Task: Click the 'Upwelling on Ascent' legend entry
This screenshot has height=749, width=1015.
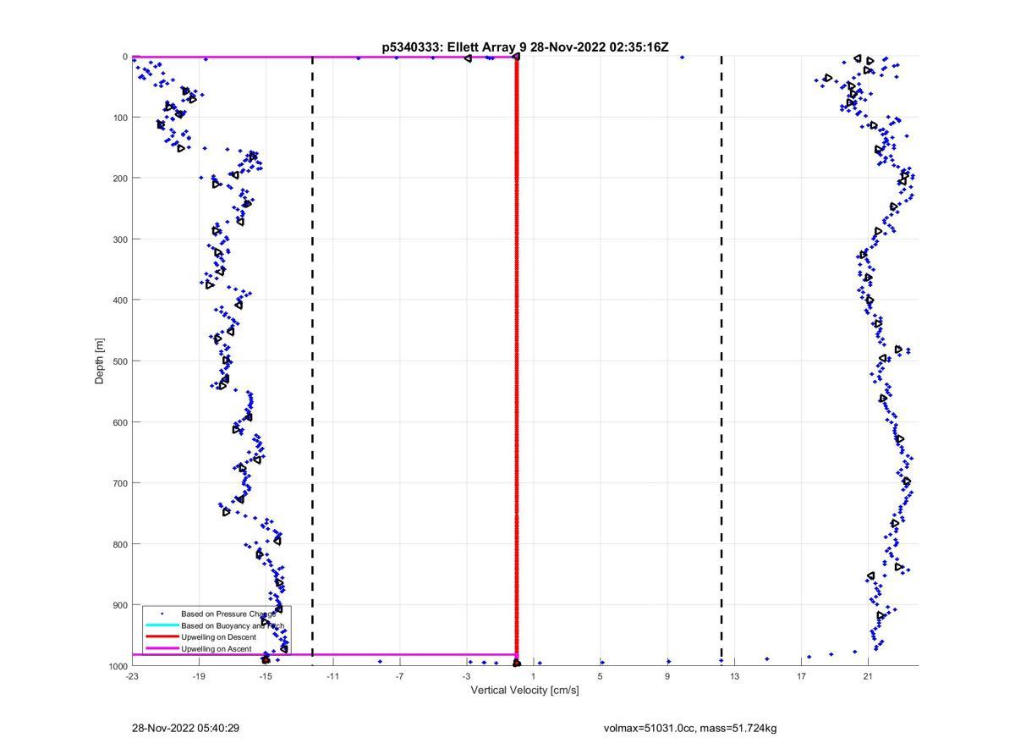Action: (217, 649)
